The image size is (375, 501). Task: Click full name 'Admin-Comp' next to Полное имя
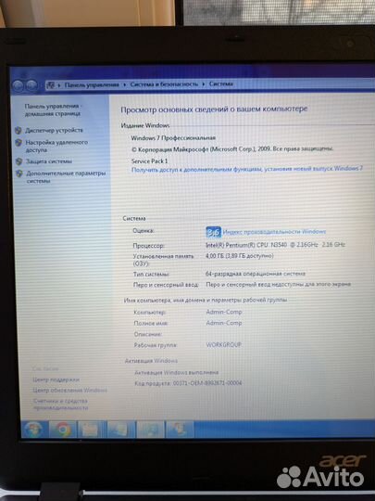224,323
